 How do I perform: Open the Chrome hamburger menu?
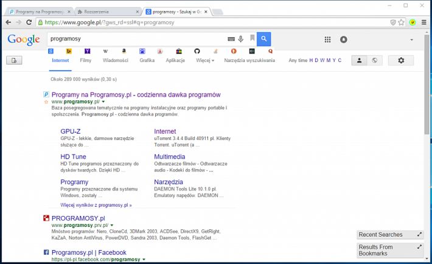(x=424, y=23)
